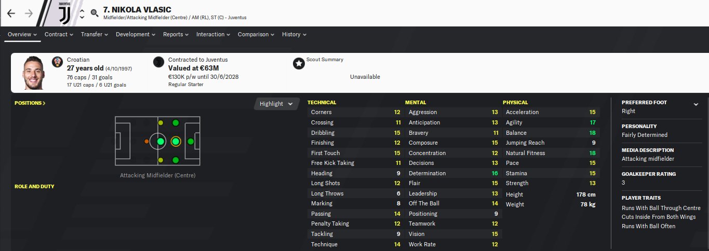Viewport: 709px width, 251px height.
Task: Click the Scout Summary star icon
Action: point(299,64)
